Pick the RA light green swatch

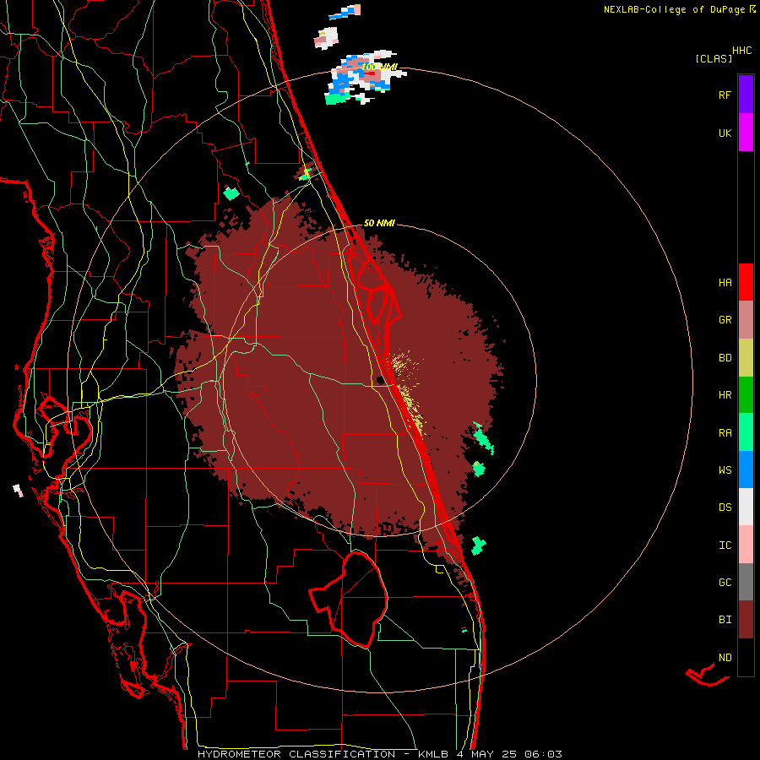(746, 432)
